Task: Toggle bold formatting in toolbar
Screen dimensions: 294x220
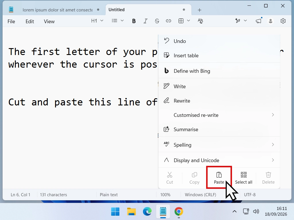Action: tap(134, 21)
